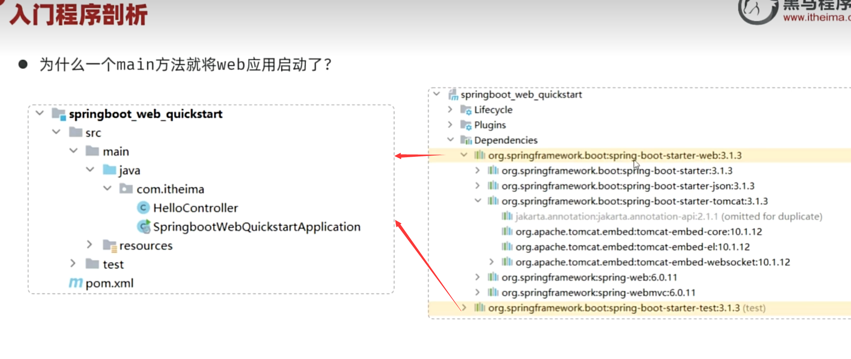The height and width of the screenshot is (359, 851).
Task: Expand the tomcat-embed-websocket dependency
Action: coord(491,262)
